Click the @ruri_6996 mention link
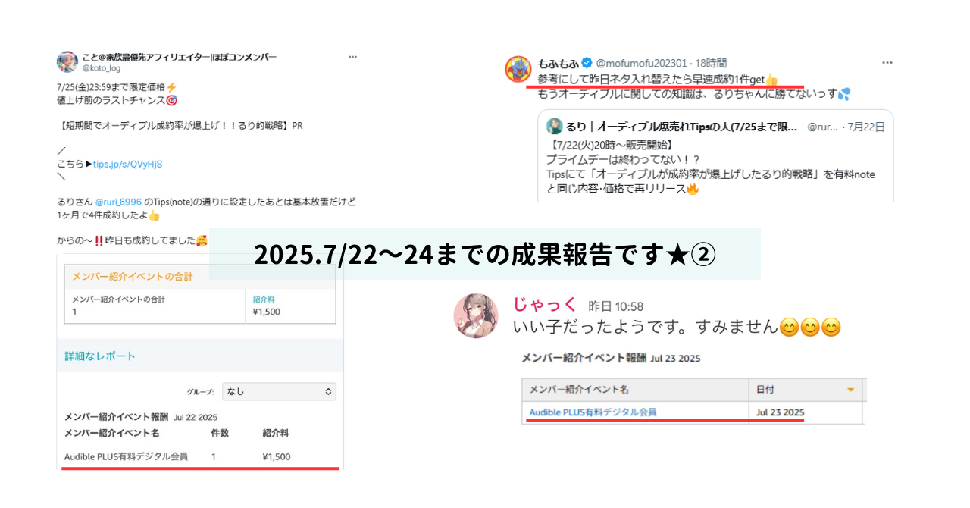Image resolution: width=970 pixels, height=508 pixels. point(118,202)
